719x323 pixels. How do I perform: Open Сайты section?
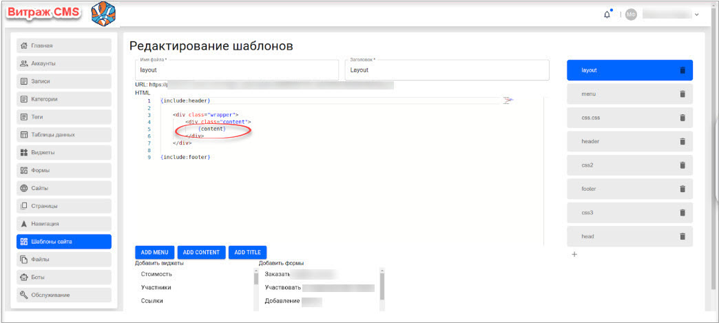(x=64, y=188)
